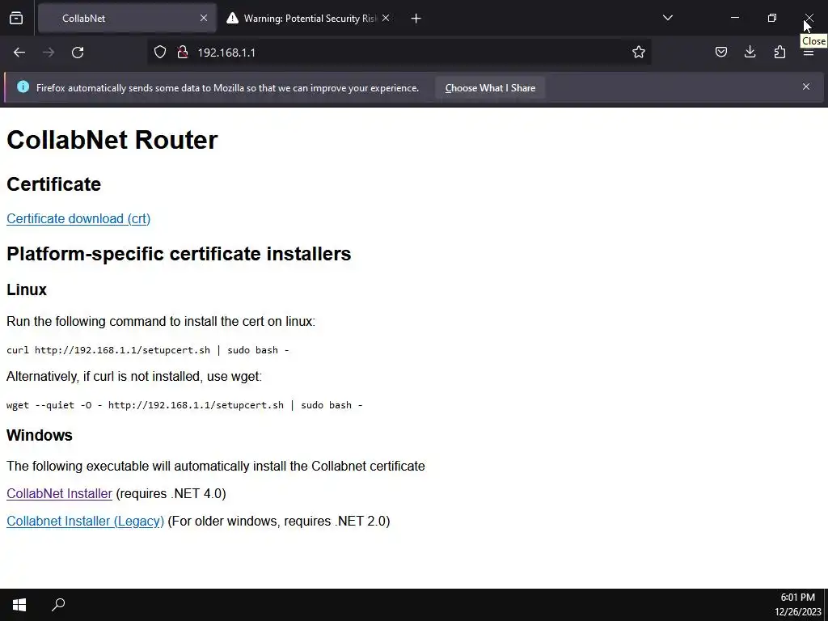This screenshot has width=828, height=621.
Task: Click Choose What I Share button
Action: pos(490,88)
